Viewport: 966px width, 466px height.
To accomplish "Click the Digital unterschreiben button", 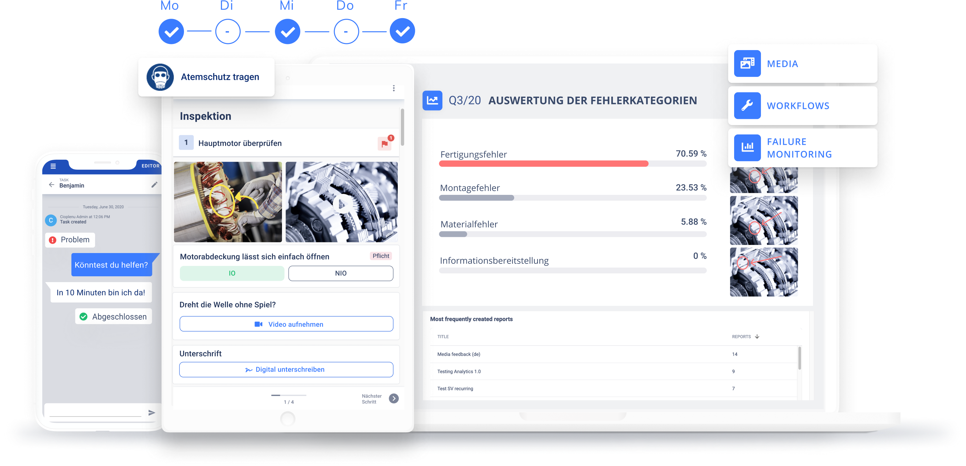I will [286, 369].
